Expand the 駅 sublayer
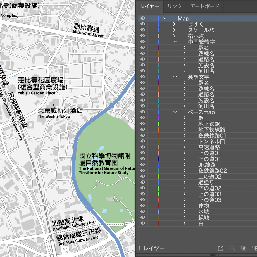257x257 pixels. (x=185, y=118)
